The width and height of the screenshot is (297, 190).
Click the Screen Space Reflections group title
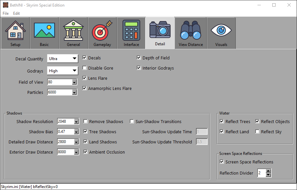point(241,154)
